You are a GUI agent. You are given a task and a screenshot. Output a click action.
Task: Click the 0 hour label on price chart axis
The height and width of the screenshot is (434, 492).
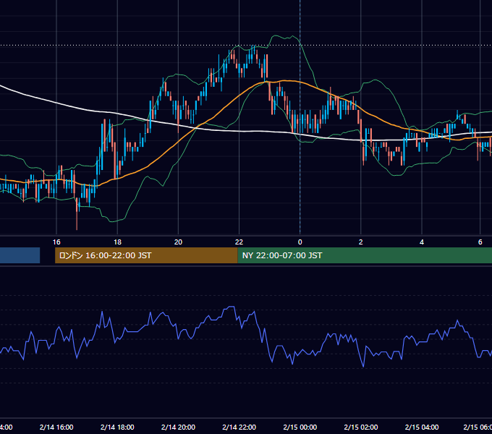pos(300,242)
